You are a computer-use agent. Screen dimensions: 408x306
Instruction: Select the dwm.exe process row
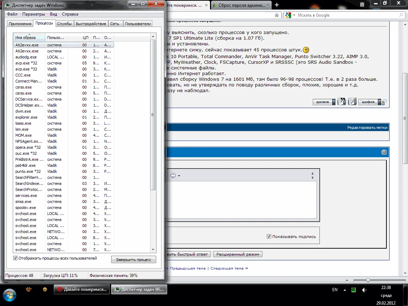point(63,111)
